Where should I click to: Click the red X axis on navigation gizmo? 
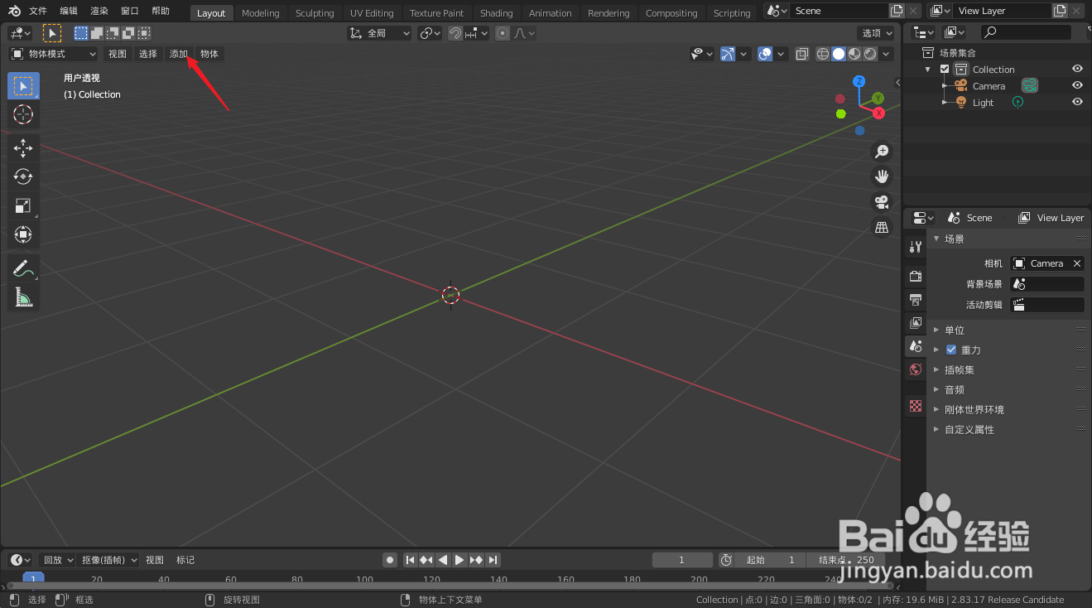pos(878,113)
